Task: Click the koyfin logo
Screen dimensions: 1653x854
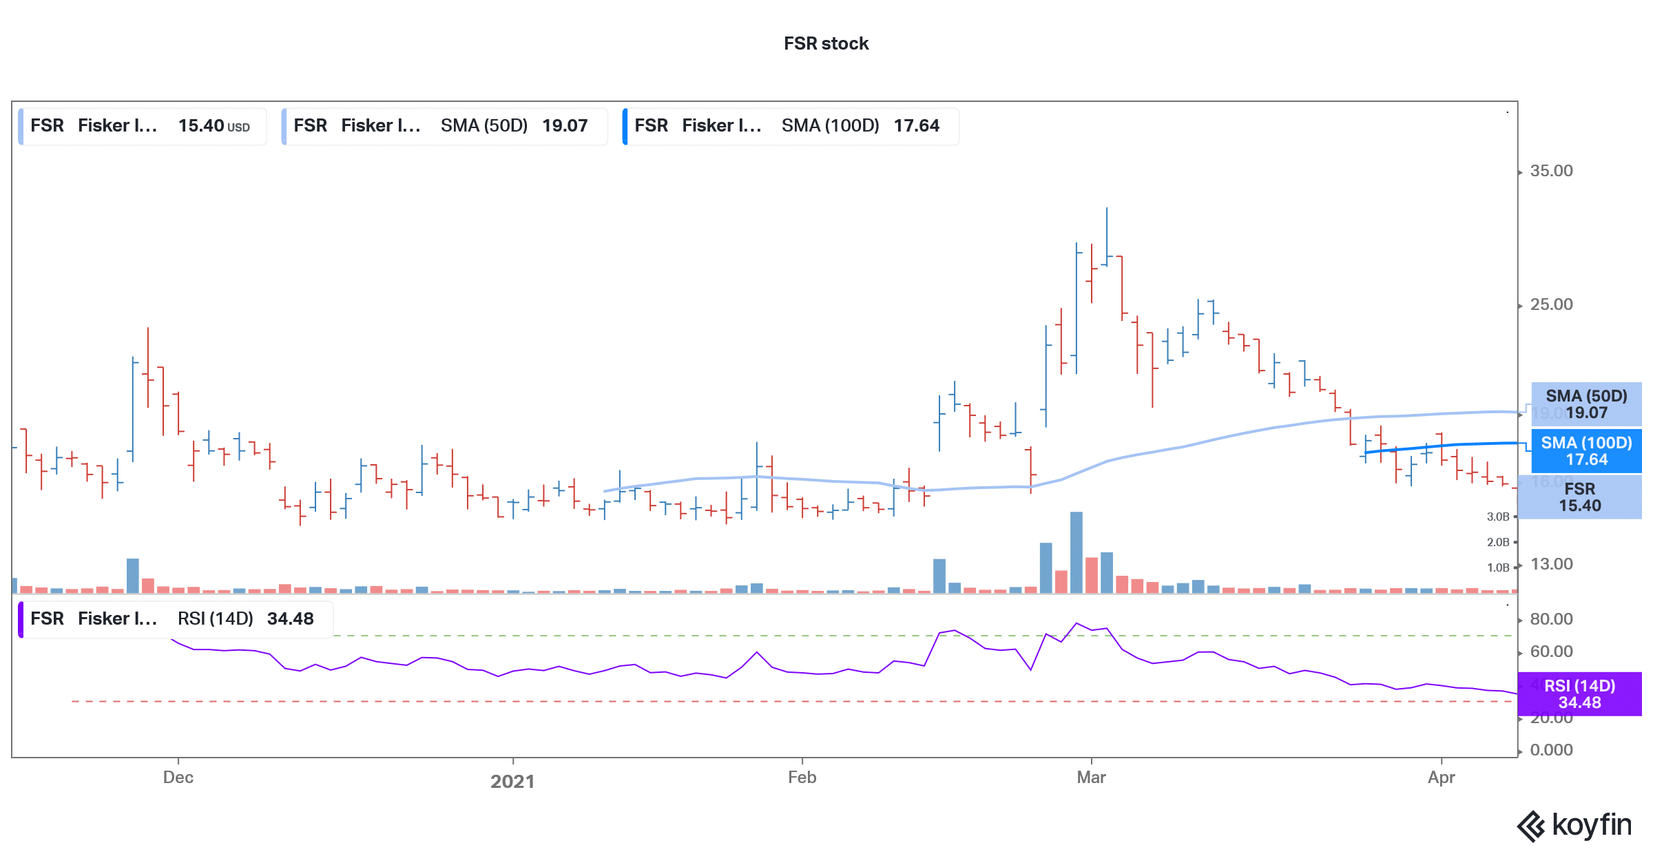Action: click(1574, 825)
